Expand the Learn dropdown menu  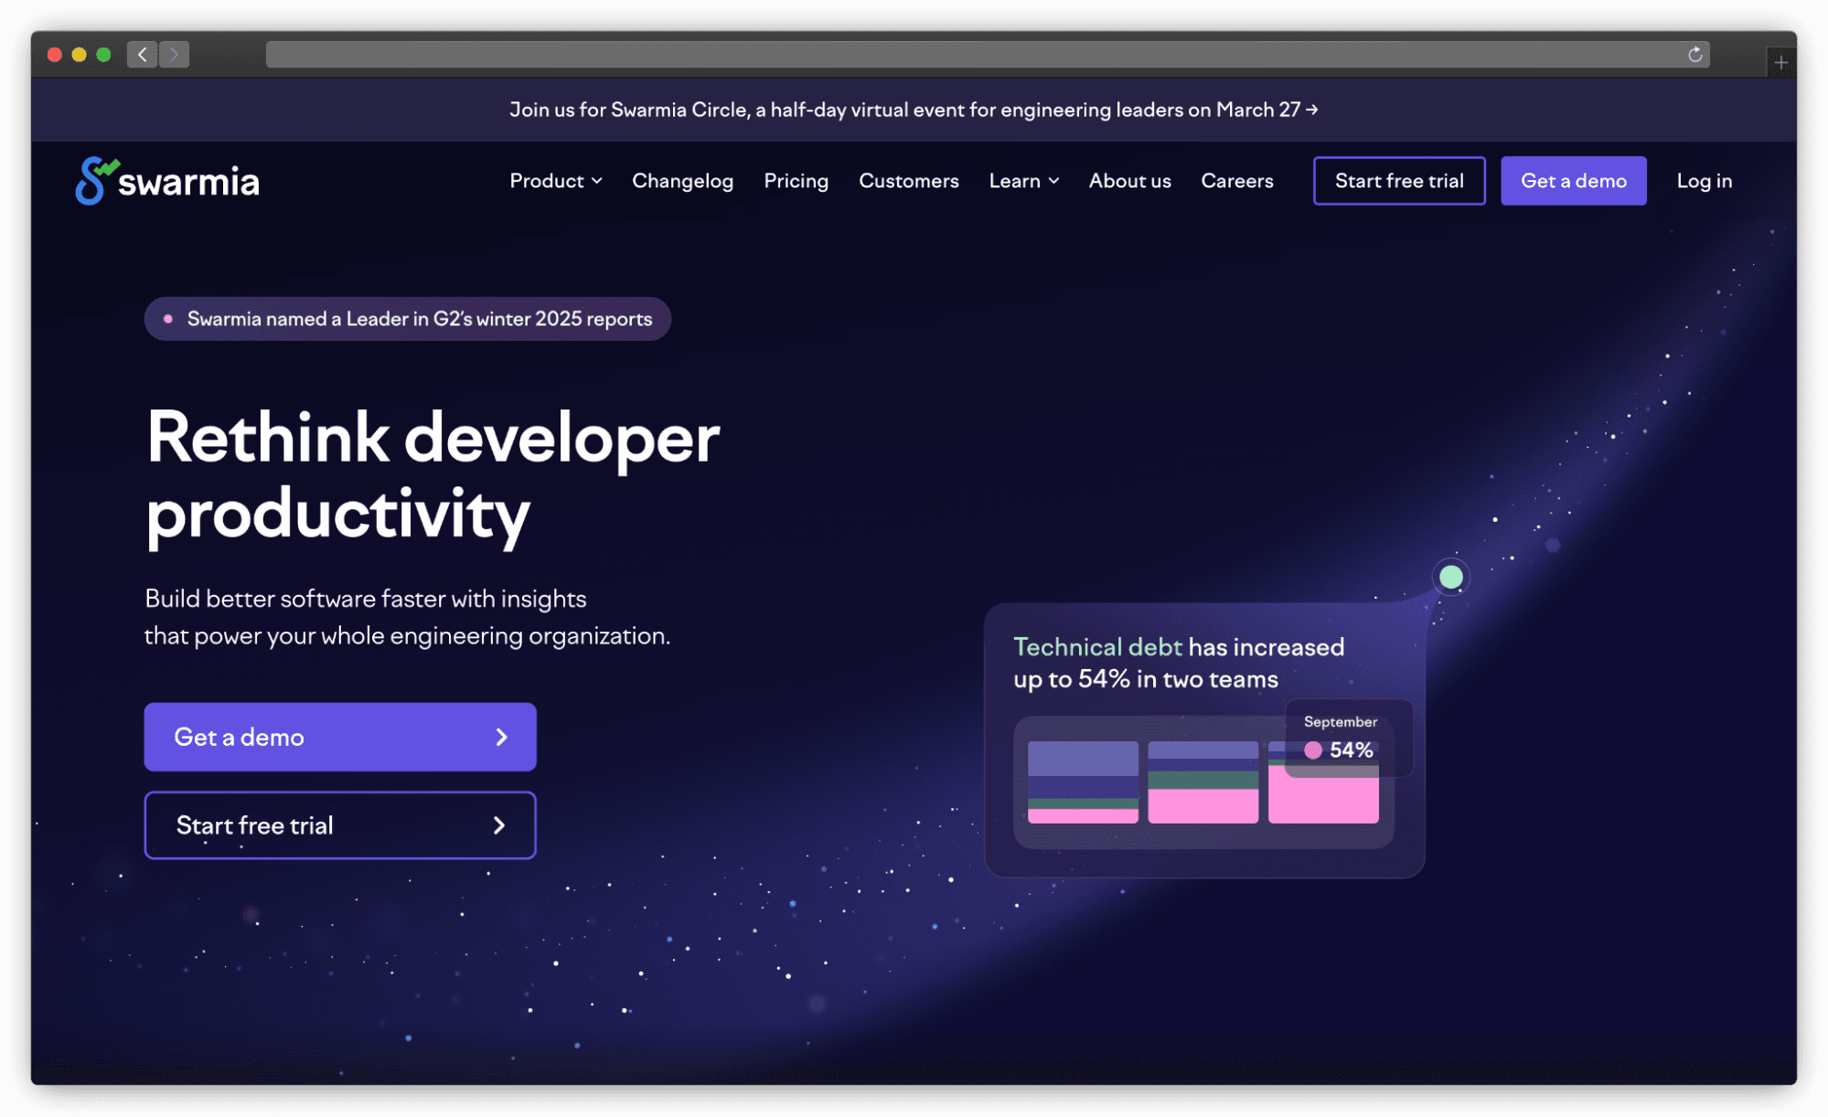(1024, 181)
